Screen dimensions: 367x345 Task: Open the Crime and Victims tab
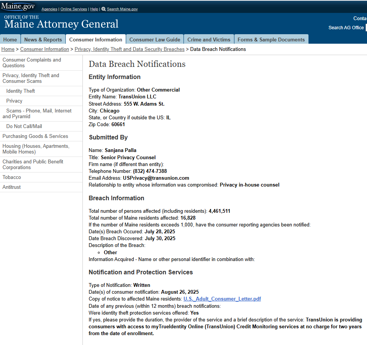209,40
